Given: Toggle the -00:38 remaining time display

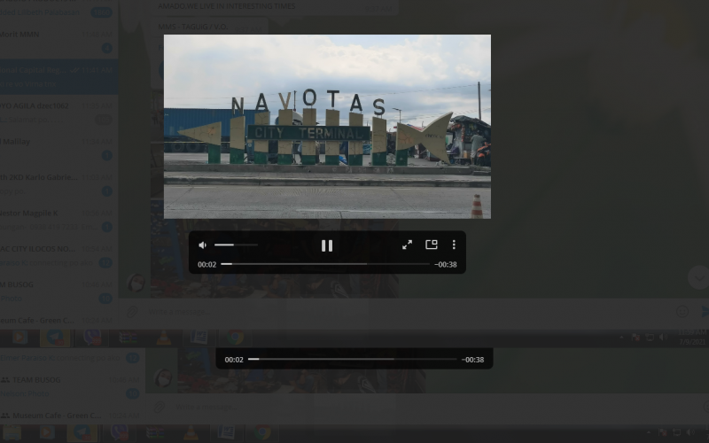Looking at the screenshot, I should [x=446, y=264].
